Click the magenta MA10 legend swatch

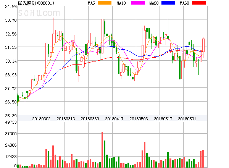[138, 3]
